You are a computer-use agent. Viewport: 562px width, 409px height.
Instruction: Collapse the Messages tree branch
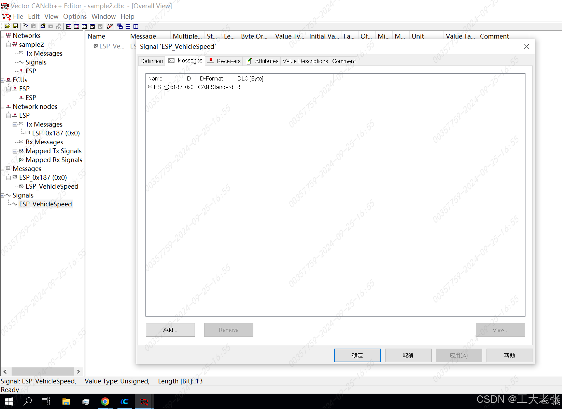2,169
